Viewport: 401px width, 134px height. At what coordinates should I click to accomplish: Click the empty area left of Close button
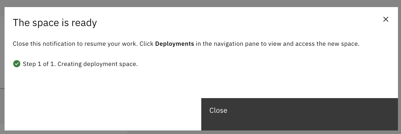click(103, 114)
